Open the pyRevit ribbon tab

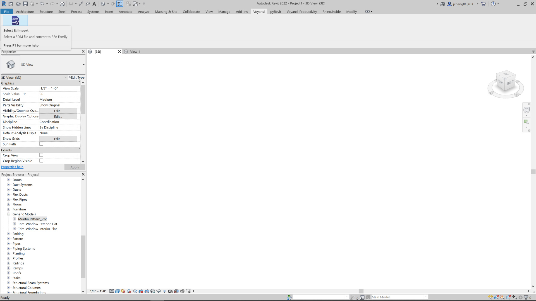(275, 12)
